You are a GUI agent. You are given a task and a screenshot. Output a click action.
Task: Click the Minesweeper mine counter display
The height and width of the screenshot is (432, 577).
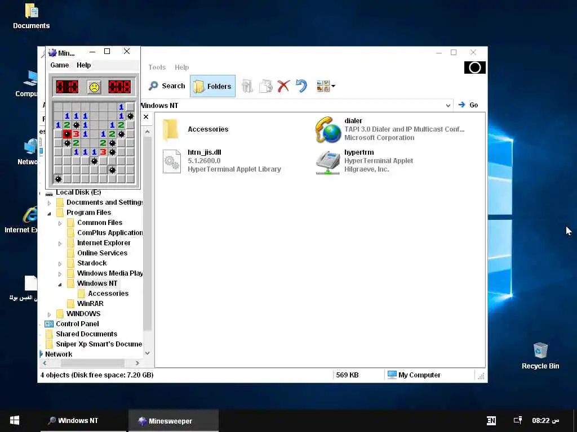(x=67, y=87)
